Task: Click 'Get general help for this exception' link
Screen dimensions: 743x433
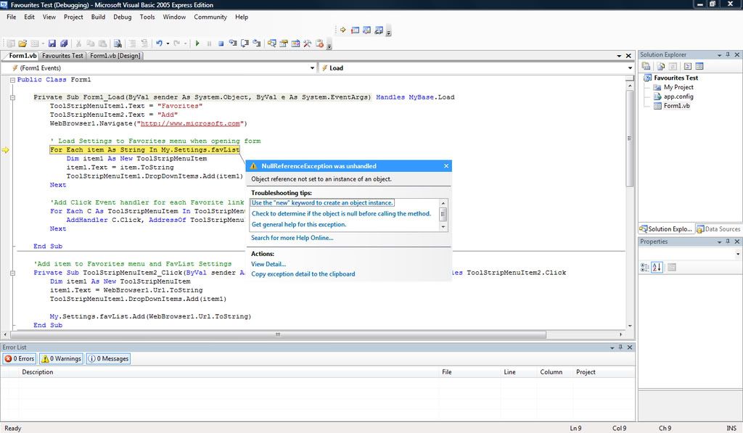Action: pos(299,225)
